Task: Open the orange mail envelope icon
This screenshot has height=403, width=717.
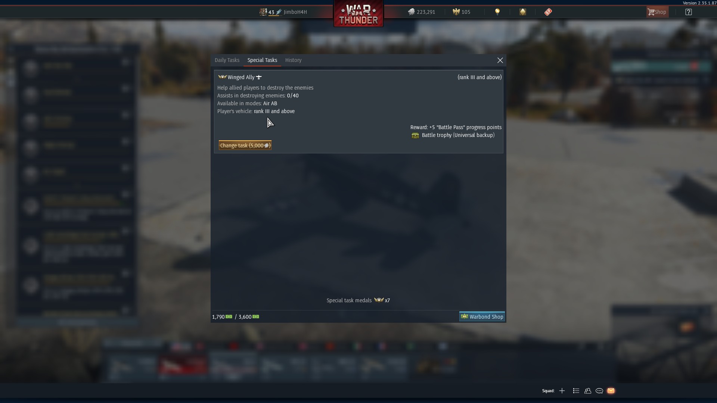Action: coord(611,391)
